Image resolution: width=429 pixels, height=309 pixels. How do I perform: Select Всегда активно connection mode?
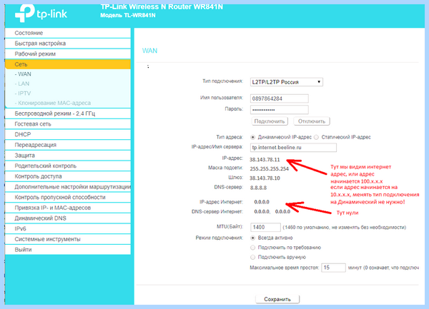253,238
